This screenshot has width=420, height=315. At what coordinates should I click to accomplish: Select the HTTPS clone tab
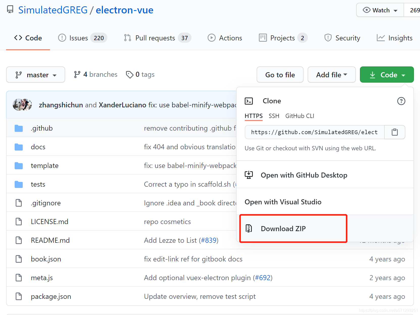click(254, 116)
